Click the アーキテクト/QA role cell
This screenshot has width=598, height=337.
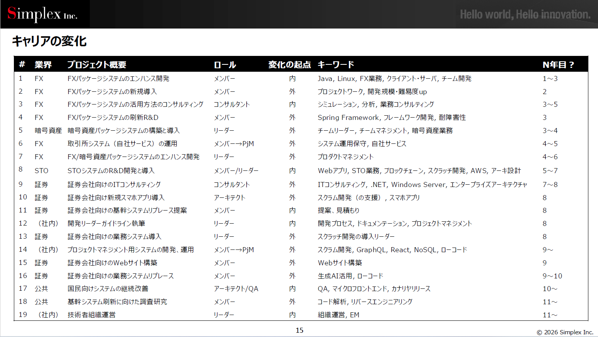tap(236, 289)
